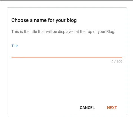Click the description text about your Blog title
This screenshot has height=122, width=133.
[63, 32]
